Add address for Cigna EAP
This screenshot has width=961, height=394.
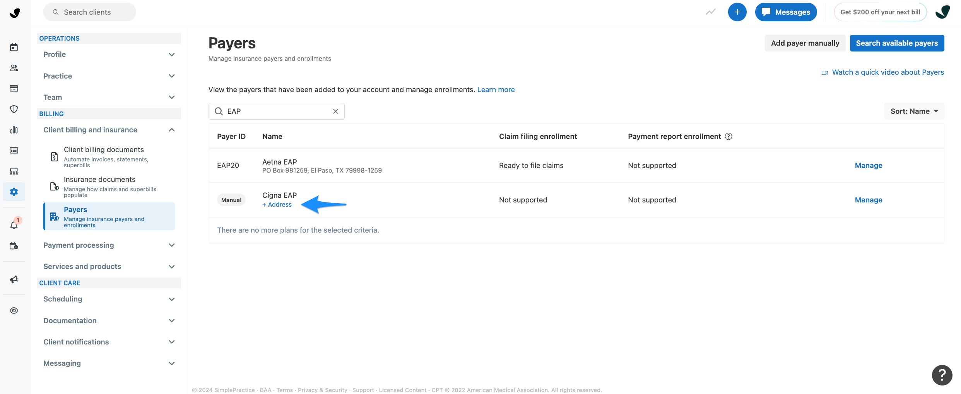[x=277, y=204]
